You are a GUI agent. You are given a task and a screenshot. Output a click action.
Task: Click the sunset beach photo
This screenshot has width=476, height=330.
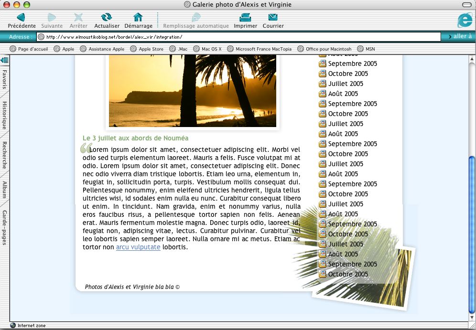[193, 91]
